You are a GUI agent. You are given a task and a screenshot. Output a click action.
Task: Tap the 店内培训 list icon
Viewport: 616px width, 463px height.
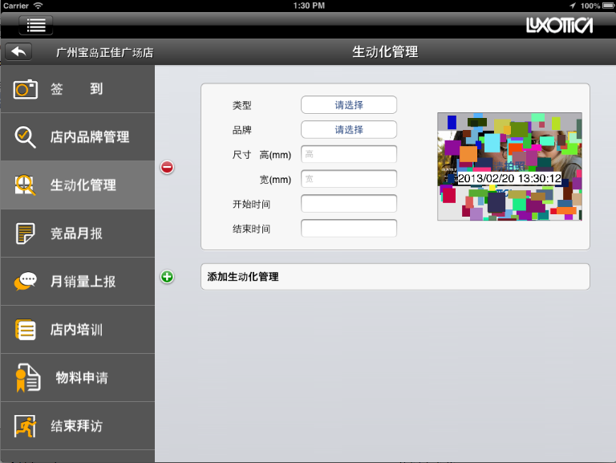pos(26,330)
